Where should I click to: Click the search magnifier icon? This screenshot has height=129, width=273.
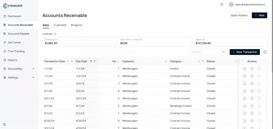click(224, 52)
